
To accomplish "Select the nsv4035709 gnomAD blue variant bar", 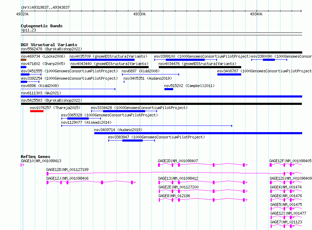I will 102,60.
